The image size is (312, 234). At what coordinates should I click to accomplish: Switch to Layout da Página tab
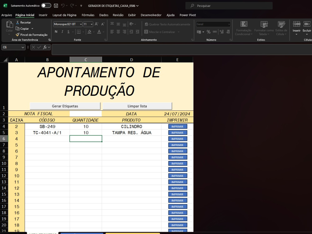(x=64, y=15)
